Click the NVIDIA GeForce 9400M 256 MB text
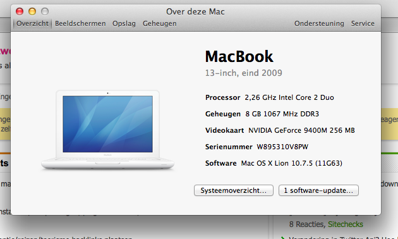 (x=301, y=130)
